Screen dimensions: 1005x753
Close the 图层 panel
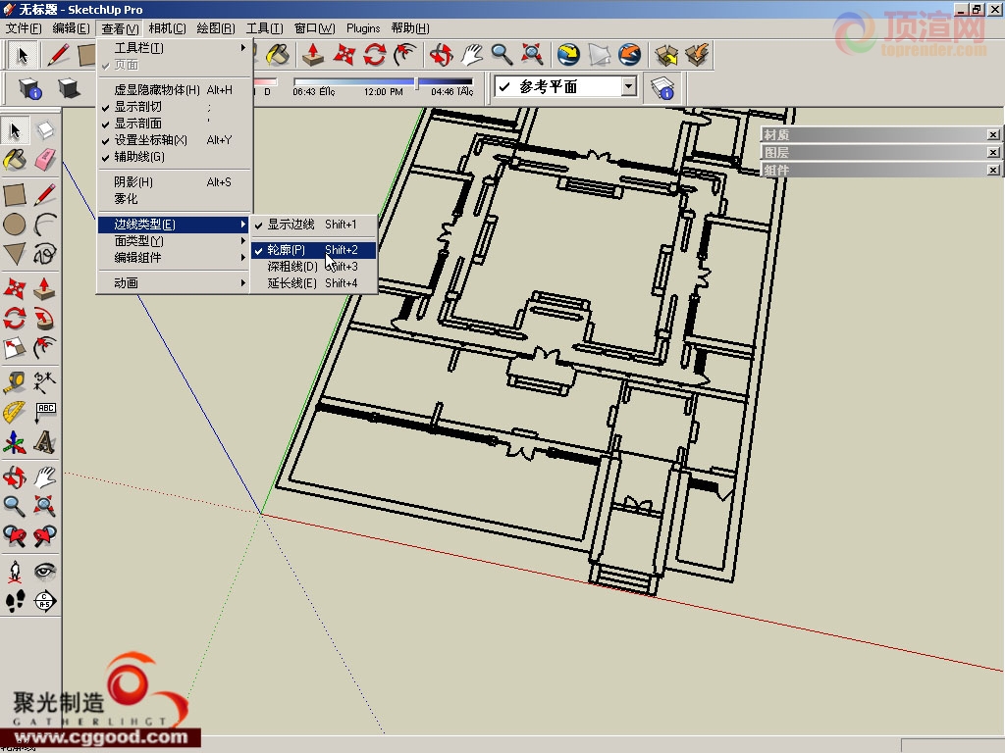(x=993, y=152)
